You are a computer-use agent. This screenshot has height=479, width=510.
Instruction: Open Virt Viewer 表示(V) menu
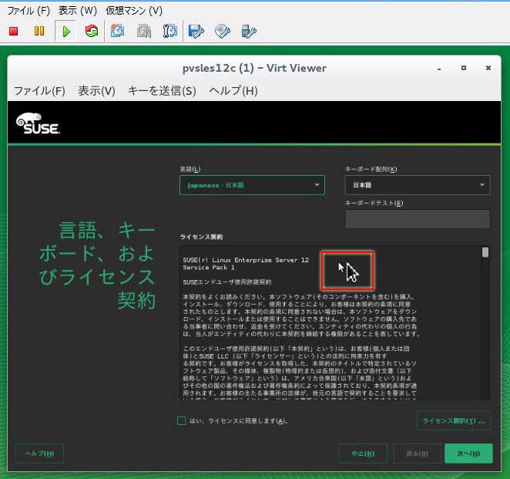pos(96,91)
